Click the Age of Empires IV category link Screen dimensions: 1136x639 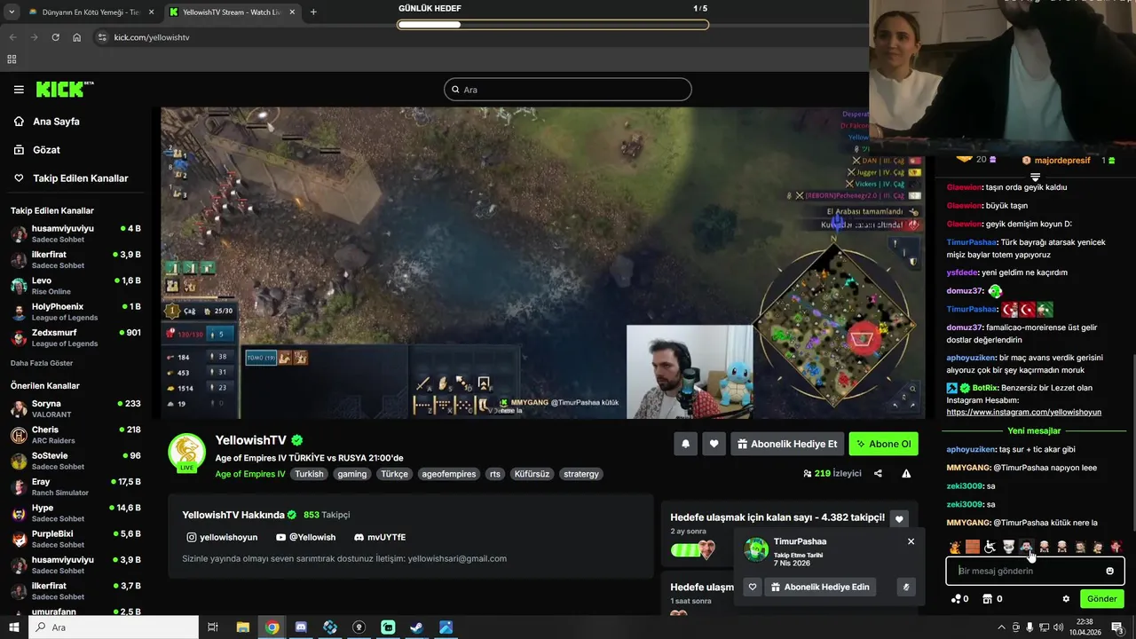click(x=250, y=474)
